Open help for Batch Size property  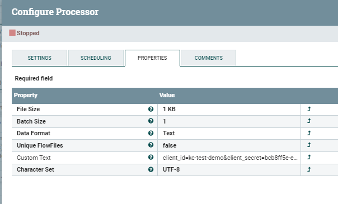click(151, 121)
